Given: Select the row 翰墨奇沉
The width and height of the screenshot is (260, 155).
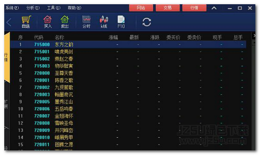Looking at the screenshot, I should tap(128, 94).
